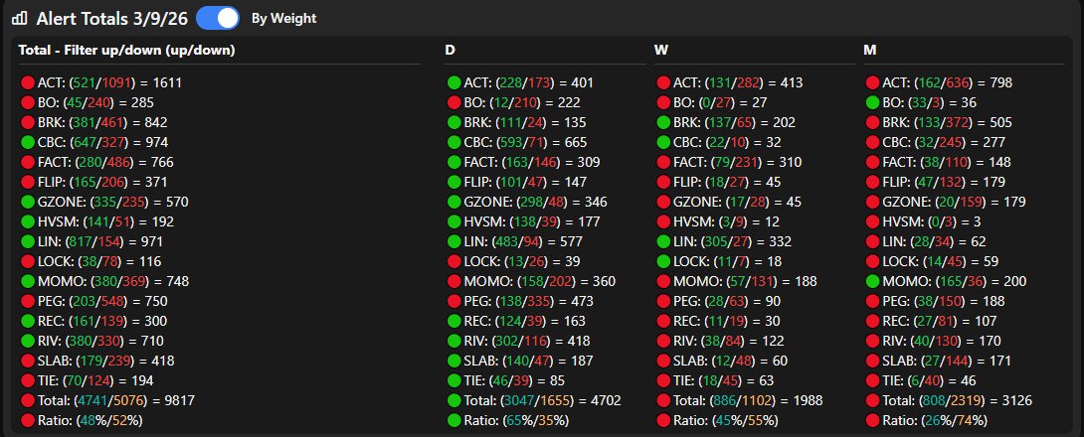The height and width of the screenshot is (437, 1084).
Task: Click the FACT: (79/231) = 310 row
Action: point(729,162)
